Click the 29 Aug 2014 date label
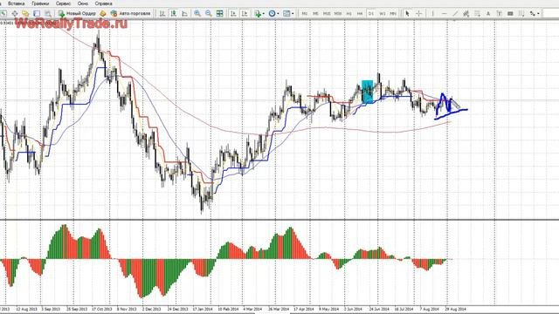This screenshot has height=314, width=559. [x=456, y=309]
